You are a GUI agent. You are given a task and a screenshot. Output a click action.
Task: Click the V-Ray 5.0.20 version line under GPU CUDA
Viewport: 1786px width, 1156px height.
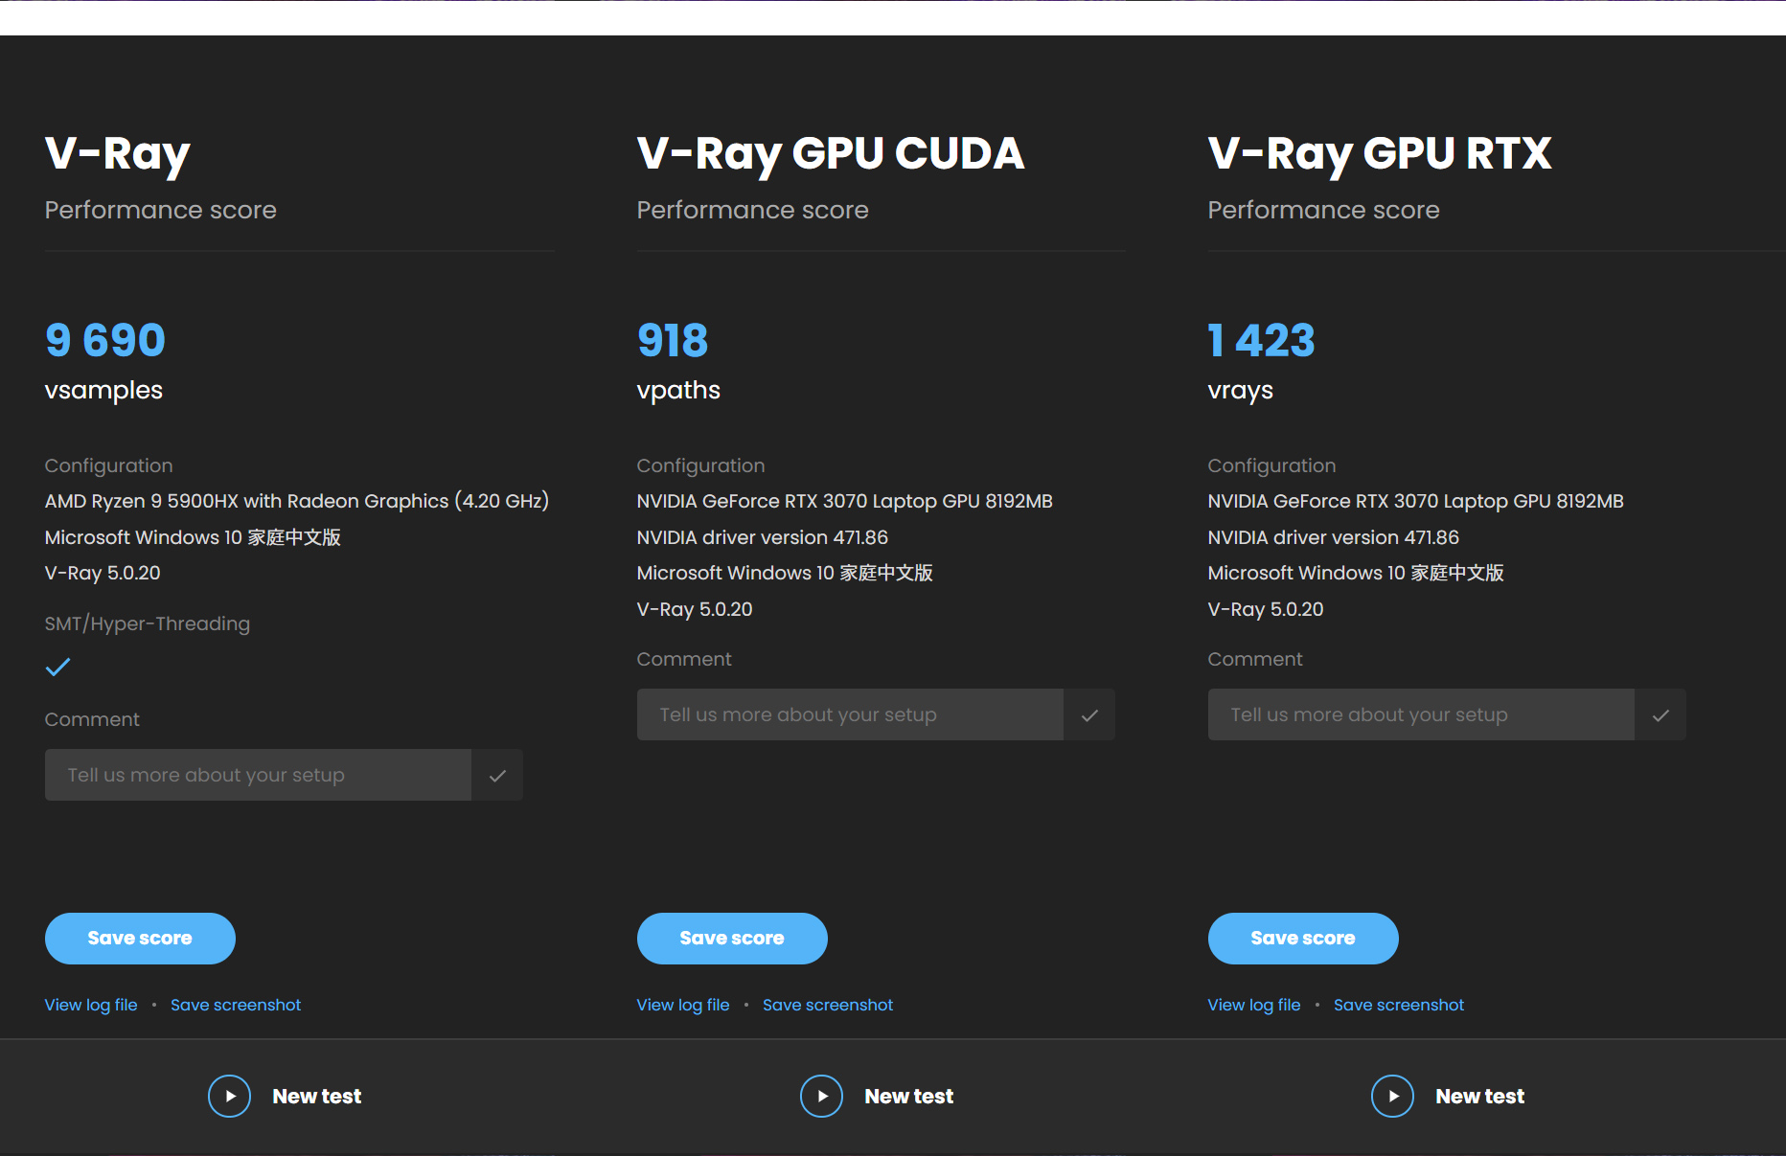coord(695,609)
